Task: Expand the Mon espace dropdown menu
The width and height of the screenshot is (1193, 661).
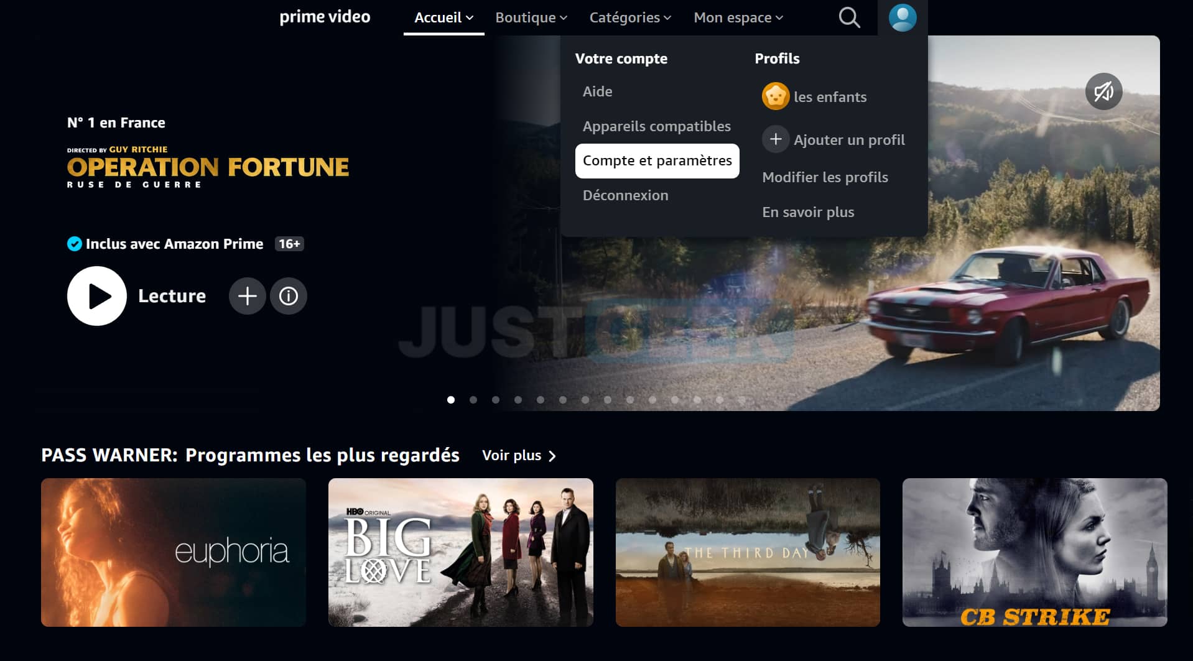Action: (738, 17)
